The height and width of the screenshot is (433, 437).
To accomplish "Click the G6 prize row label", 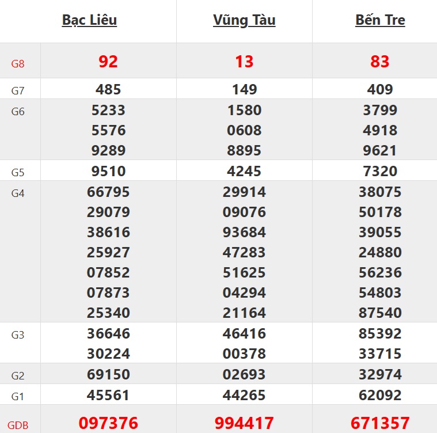I will click(x=18, y=111).
